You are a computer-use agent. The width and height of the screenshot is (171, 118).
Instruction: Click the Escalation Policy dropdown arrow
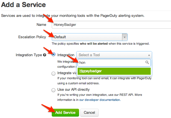point(125,37)
